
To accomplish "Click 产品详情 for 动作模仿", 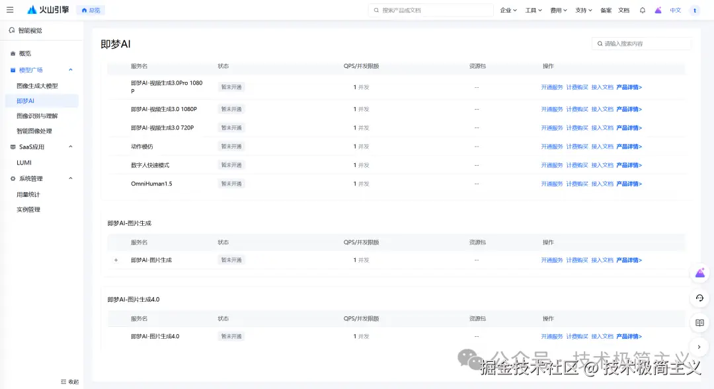I will [x=629, y=147].
